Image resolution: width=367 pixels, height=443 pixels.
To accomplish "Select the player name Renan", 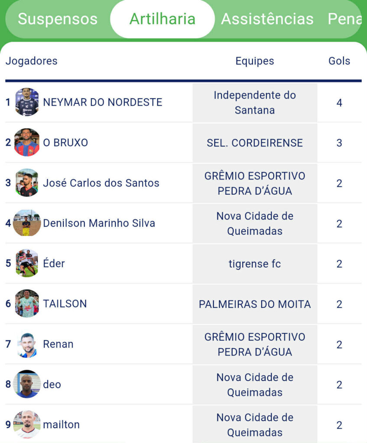I will click(x=58, y=344).
